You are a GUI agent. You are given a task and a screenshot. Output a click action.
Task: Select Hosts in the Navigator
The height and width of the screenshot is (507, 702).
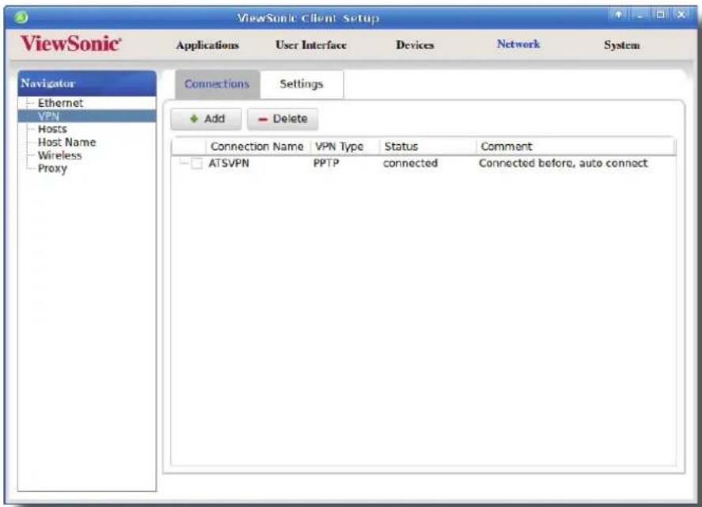click(x=52, y=129)
